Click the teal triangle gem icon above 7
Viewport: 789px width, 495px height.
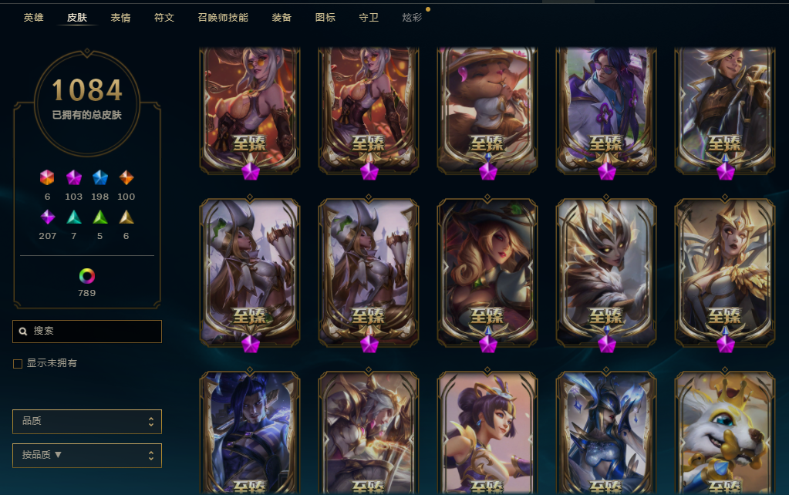click(74, 217)
